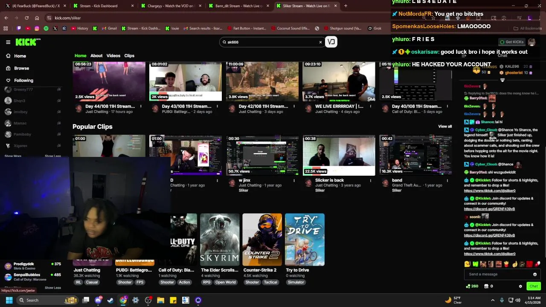546x307 pixels.
Task: Click the FPS tag under PUBG
Action: 140,282
